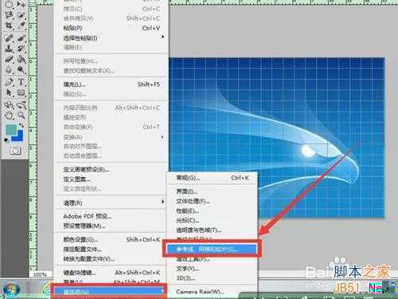Screen dimensions: 398x299
Task: Click the Windows Start orb
Action: pos(11,289)
